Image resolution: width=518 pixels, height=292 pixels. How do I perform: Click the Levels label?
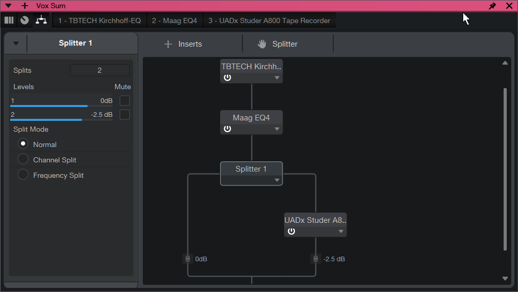pyautogui.click(x=24, y=87)
